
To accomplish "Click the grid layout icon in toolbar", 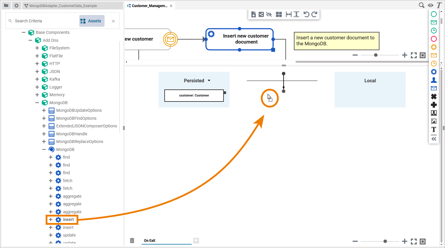I will tap(279, 14).
